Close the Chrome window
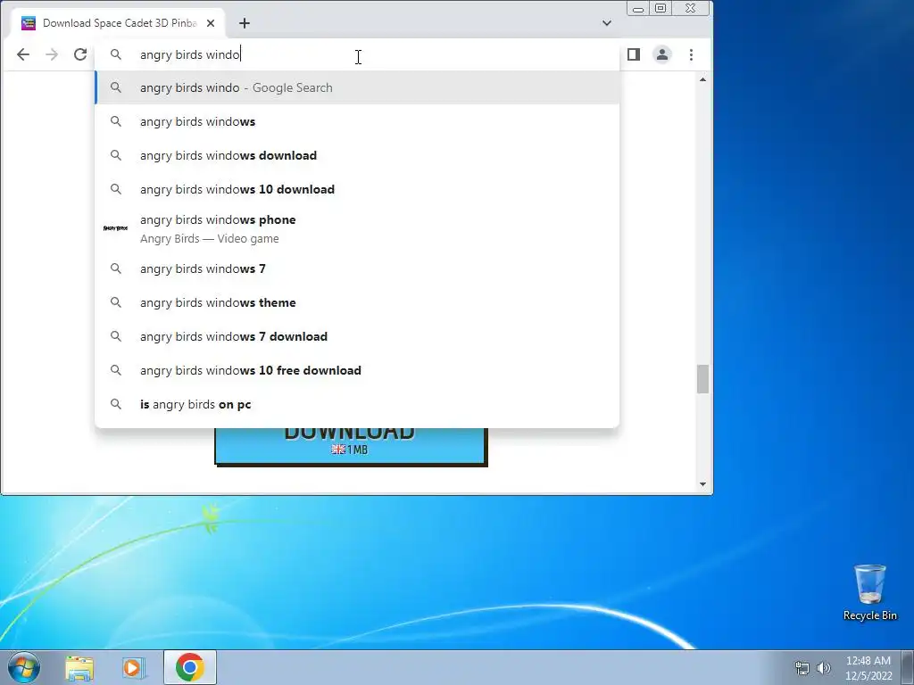Screen dimensions: 914x685 coord(692,8)
